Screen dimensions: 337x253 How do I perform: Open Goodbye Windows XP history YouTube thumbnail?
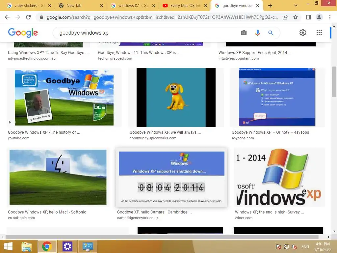coord(64,98)
